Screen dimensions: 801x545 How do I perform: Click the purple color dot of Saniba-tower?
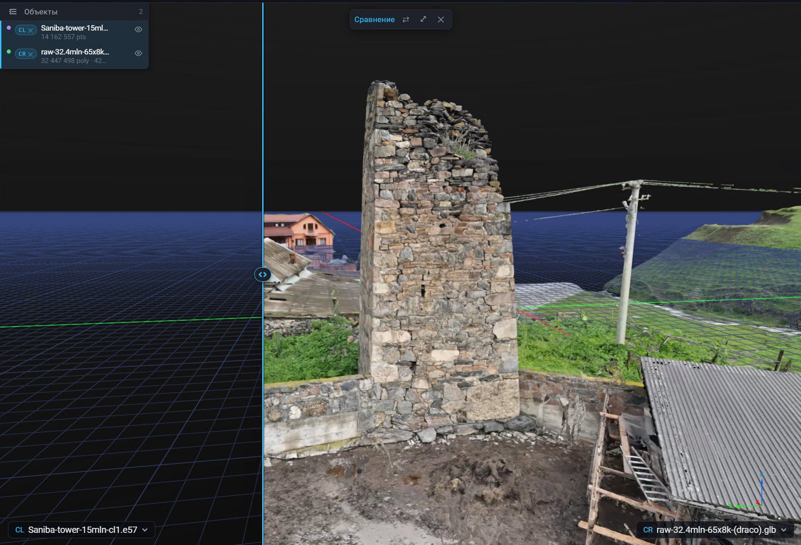(x=9, y=28)
